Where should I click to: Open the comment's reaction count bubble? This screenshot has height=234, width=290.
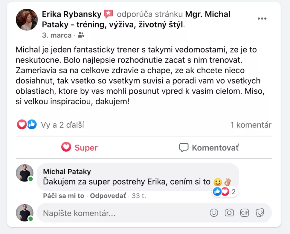tap(225, 192)
